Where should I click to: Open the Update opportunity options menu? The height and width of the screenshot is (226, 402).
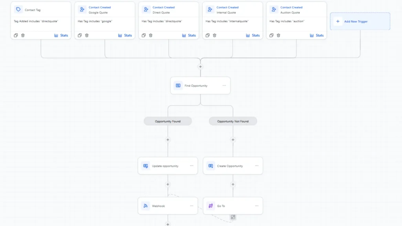192,166
